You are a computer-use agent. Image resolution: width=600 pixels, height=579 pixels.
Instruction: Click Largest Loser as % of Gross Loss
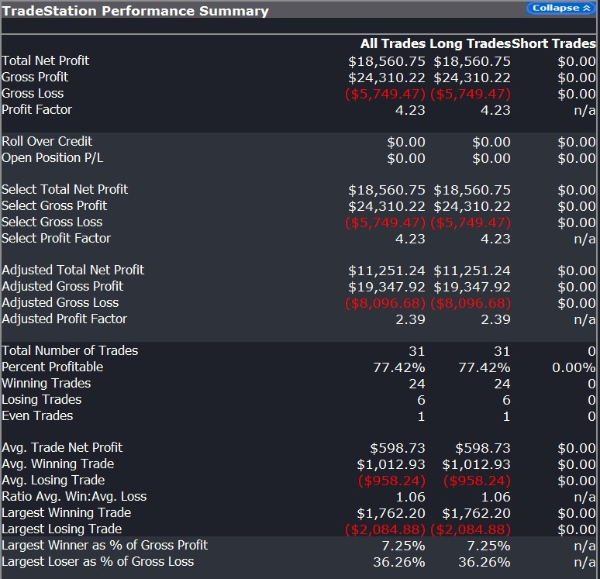(98, 561)
